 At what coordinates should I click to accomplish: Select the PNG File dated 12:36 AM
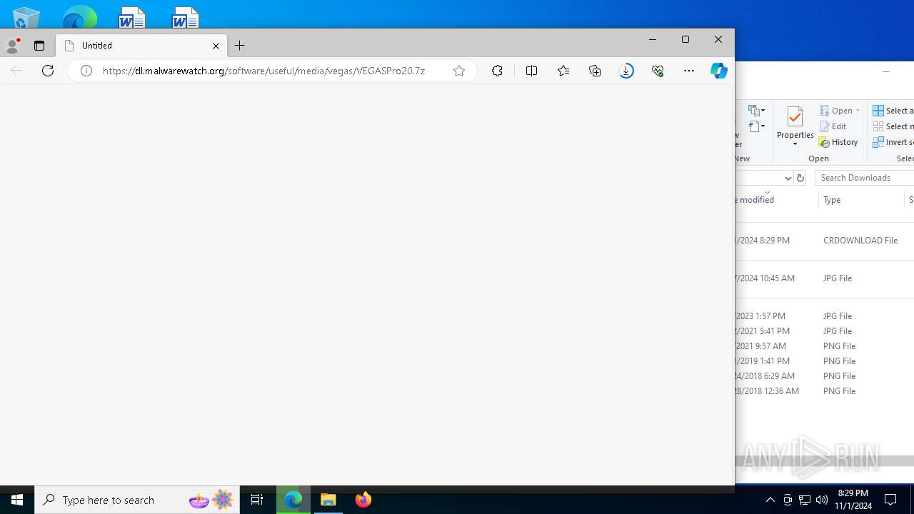coord(825,391)
